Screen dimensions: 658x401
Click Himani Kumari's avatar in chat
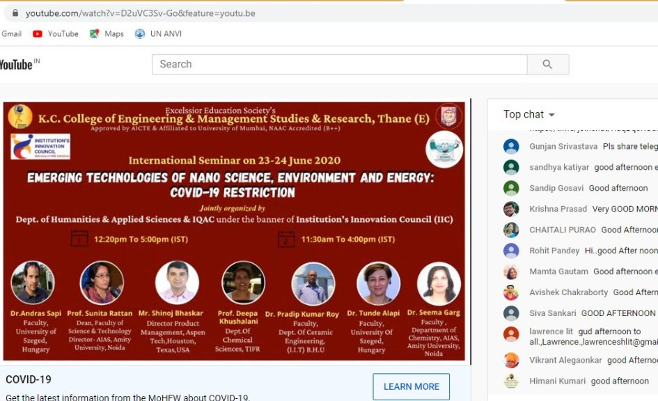pyautogui.click(x=511, y=381)
